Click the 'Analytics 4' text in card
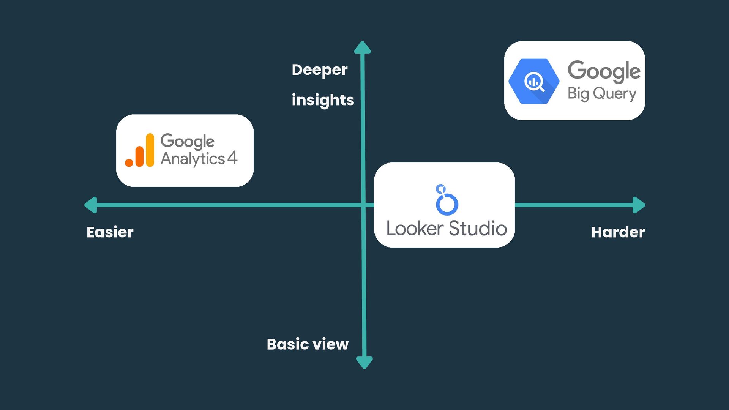This screenshot has height=410, width=729. [199, 159]
